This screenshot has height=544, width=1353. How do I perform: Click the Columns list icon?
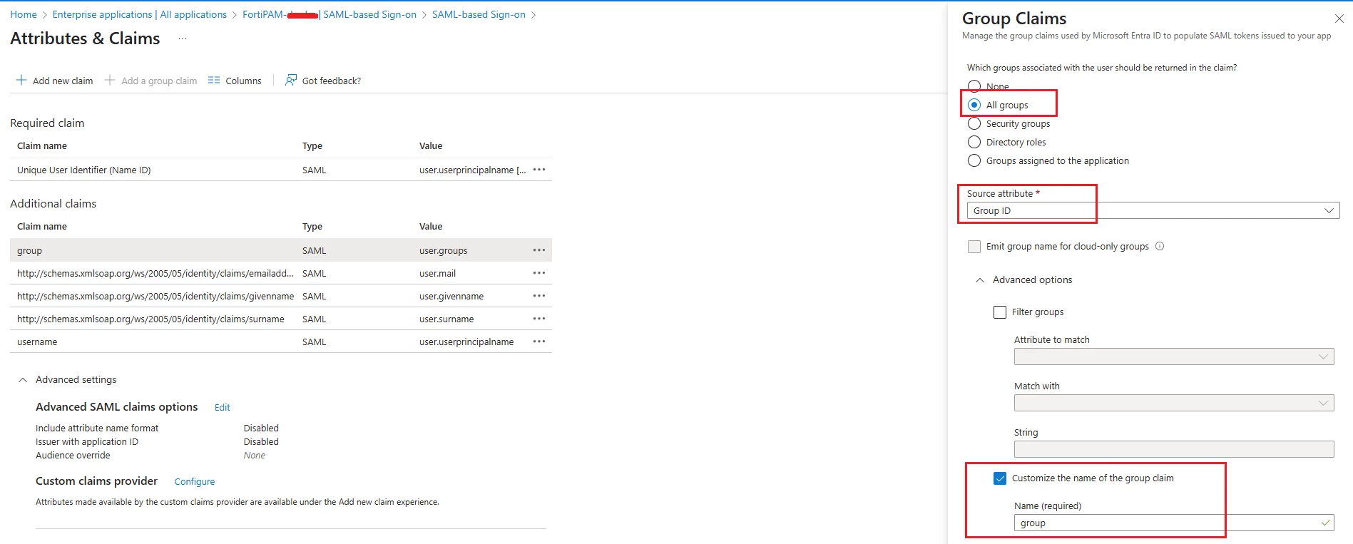214,80
